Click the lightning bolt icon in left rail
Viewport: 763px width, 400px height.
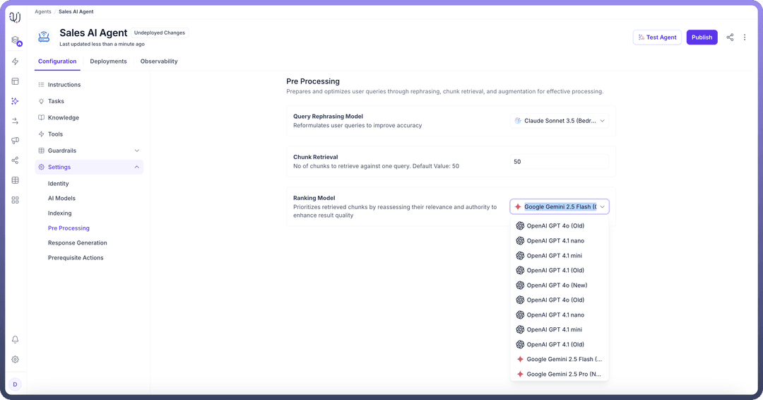15,61
